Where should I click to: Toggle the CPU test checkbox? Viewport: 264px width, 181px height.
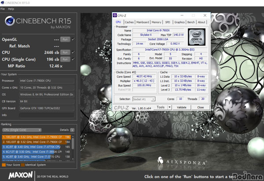tap(73, 52)
